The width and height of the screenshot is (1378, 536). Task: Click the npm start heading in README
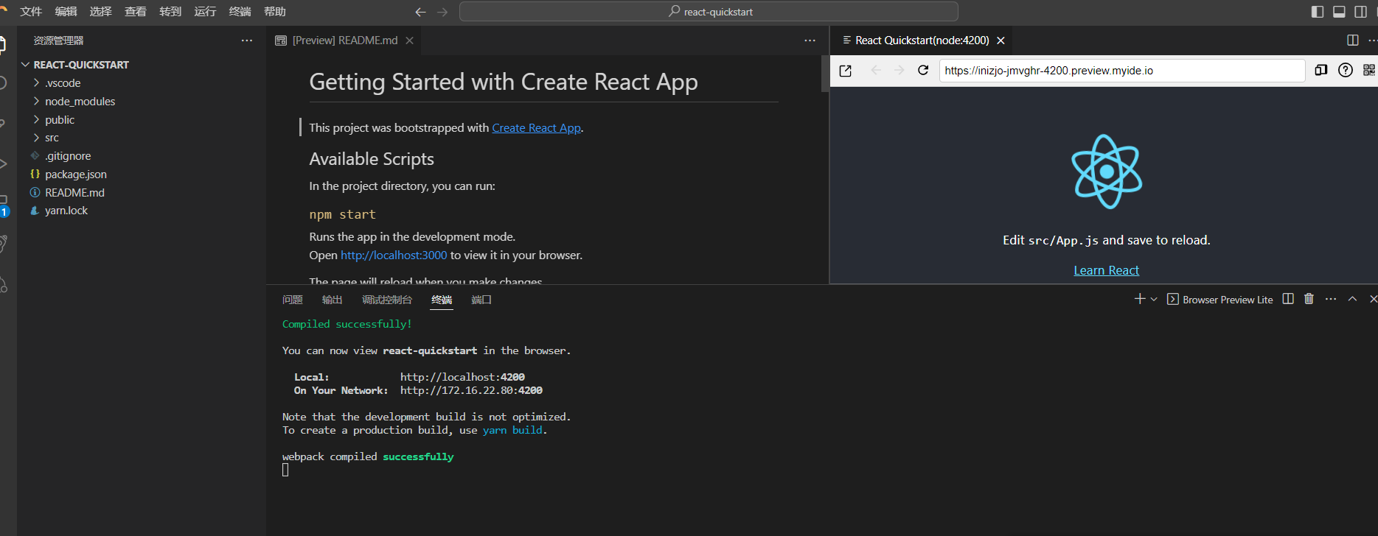[343, 215]
